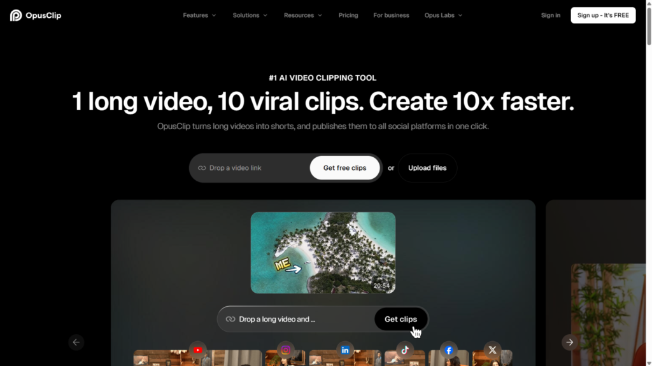The height and width of the screenshot is (366, 652).
Task: Click Sign up - It's FREE button
Action: click(603, 15)
